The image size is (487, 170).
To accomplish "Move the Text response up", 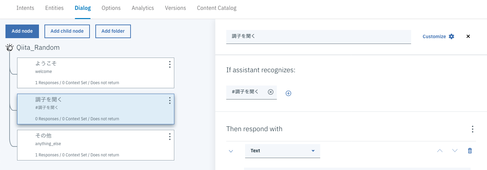I will (440, 151).
